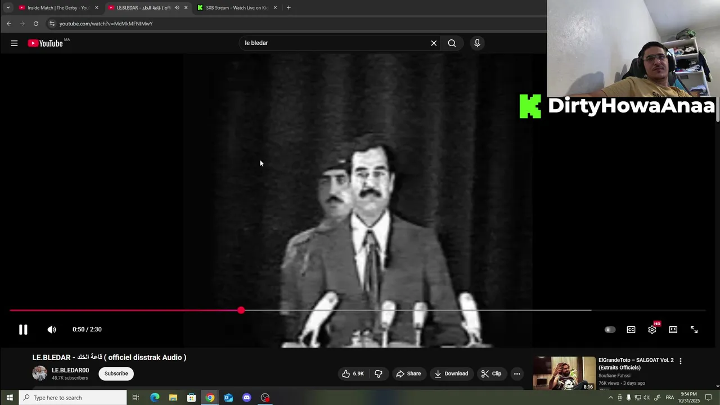Like the video with 6.9K thumbs up
The width and height of the screenshot is (720, 405).
pyautogui.click(x=353, y=373)
